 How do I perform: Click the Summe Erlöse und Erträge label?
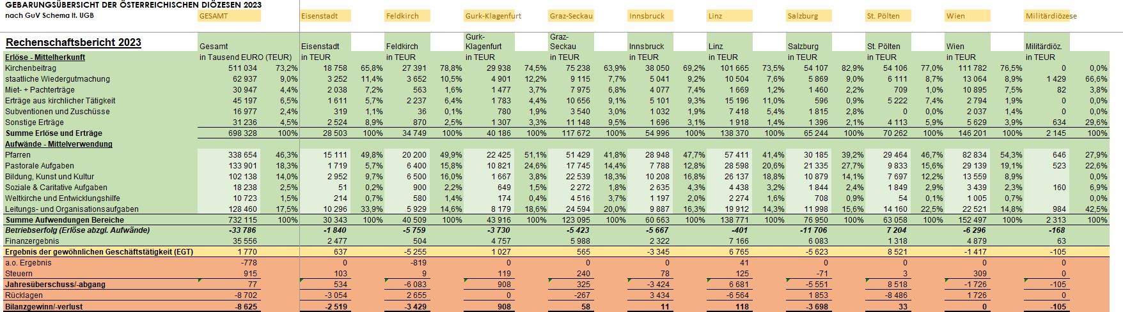(x=54, y=133)
